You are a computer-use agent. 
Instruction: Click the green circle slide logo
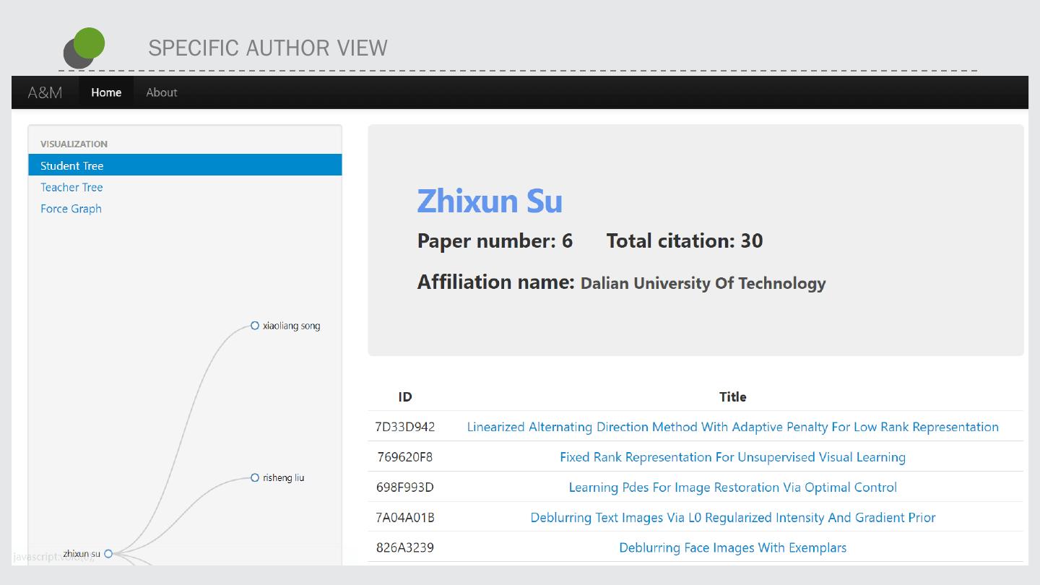coord(89,43)
